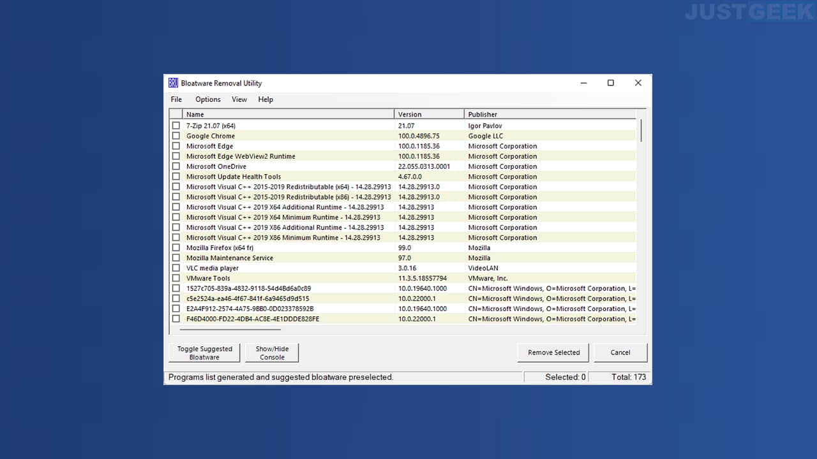Maximize the Bloatware Removal Utility window
Screen dimensions: 817x459
coord(611,83)
